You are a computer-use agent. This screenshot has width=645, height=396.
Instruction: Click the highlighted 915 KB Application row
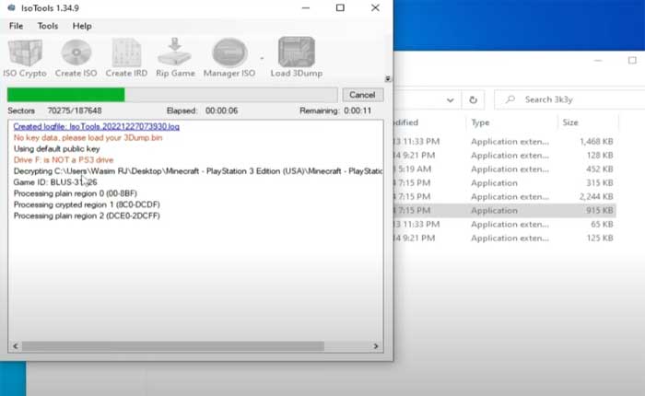click(x=504, y=211)
